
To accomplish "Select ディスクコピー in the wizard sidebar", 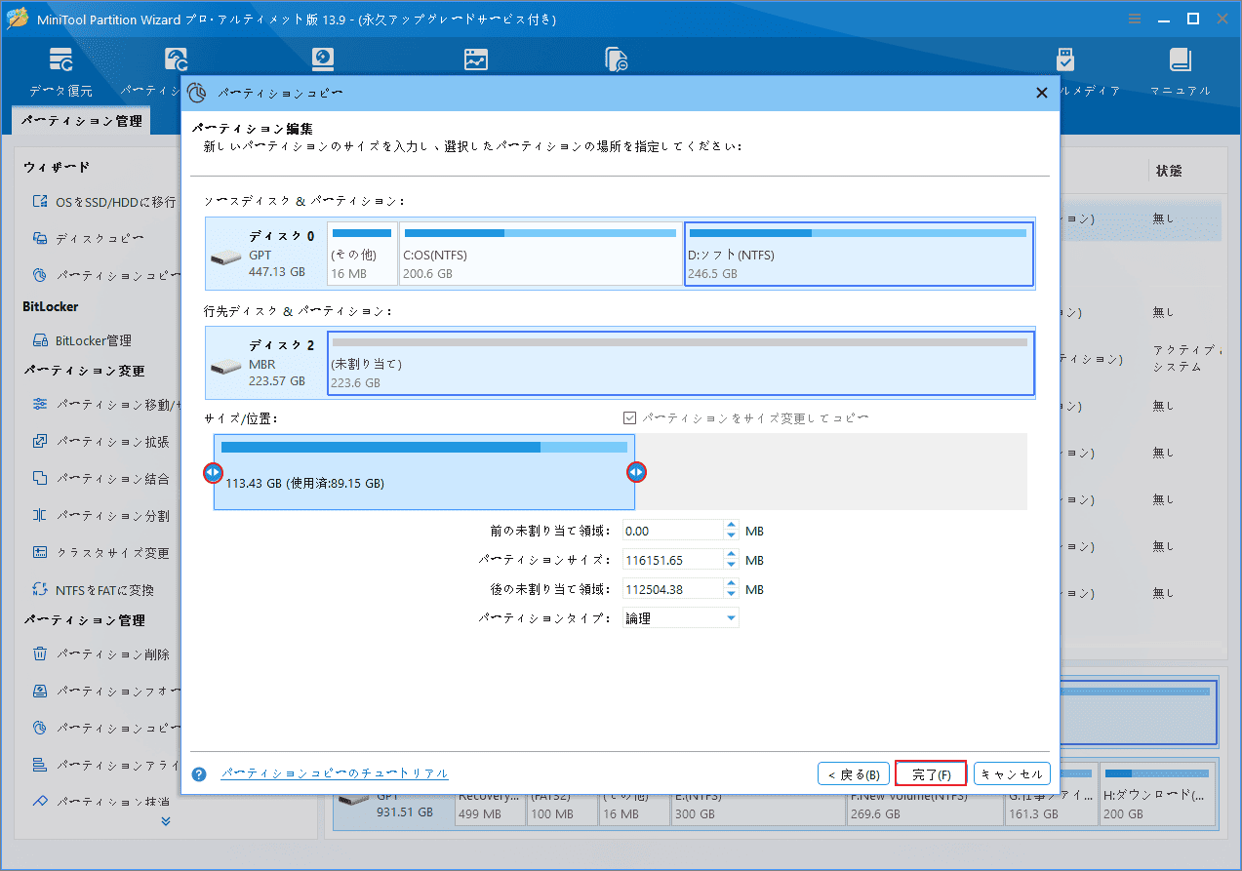I will coord(89,239).
